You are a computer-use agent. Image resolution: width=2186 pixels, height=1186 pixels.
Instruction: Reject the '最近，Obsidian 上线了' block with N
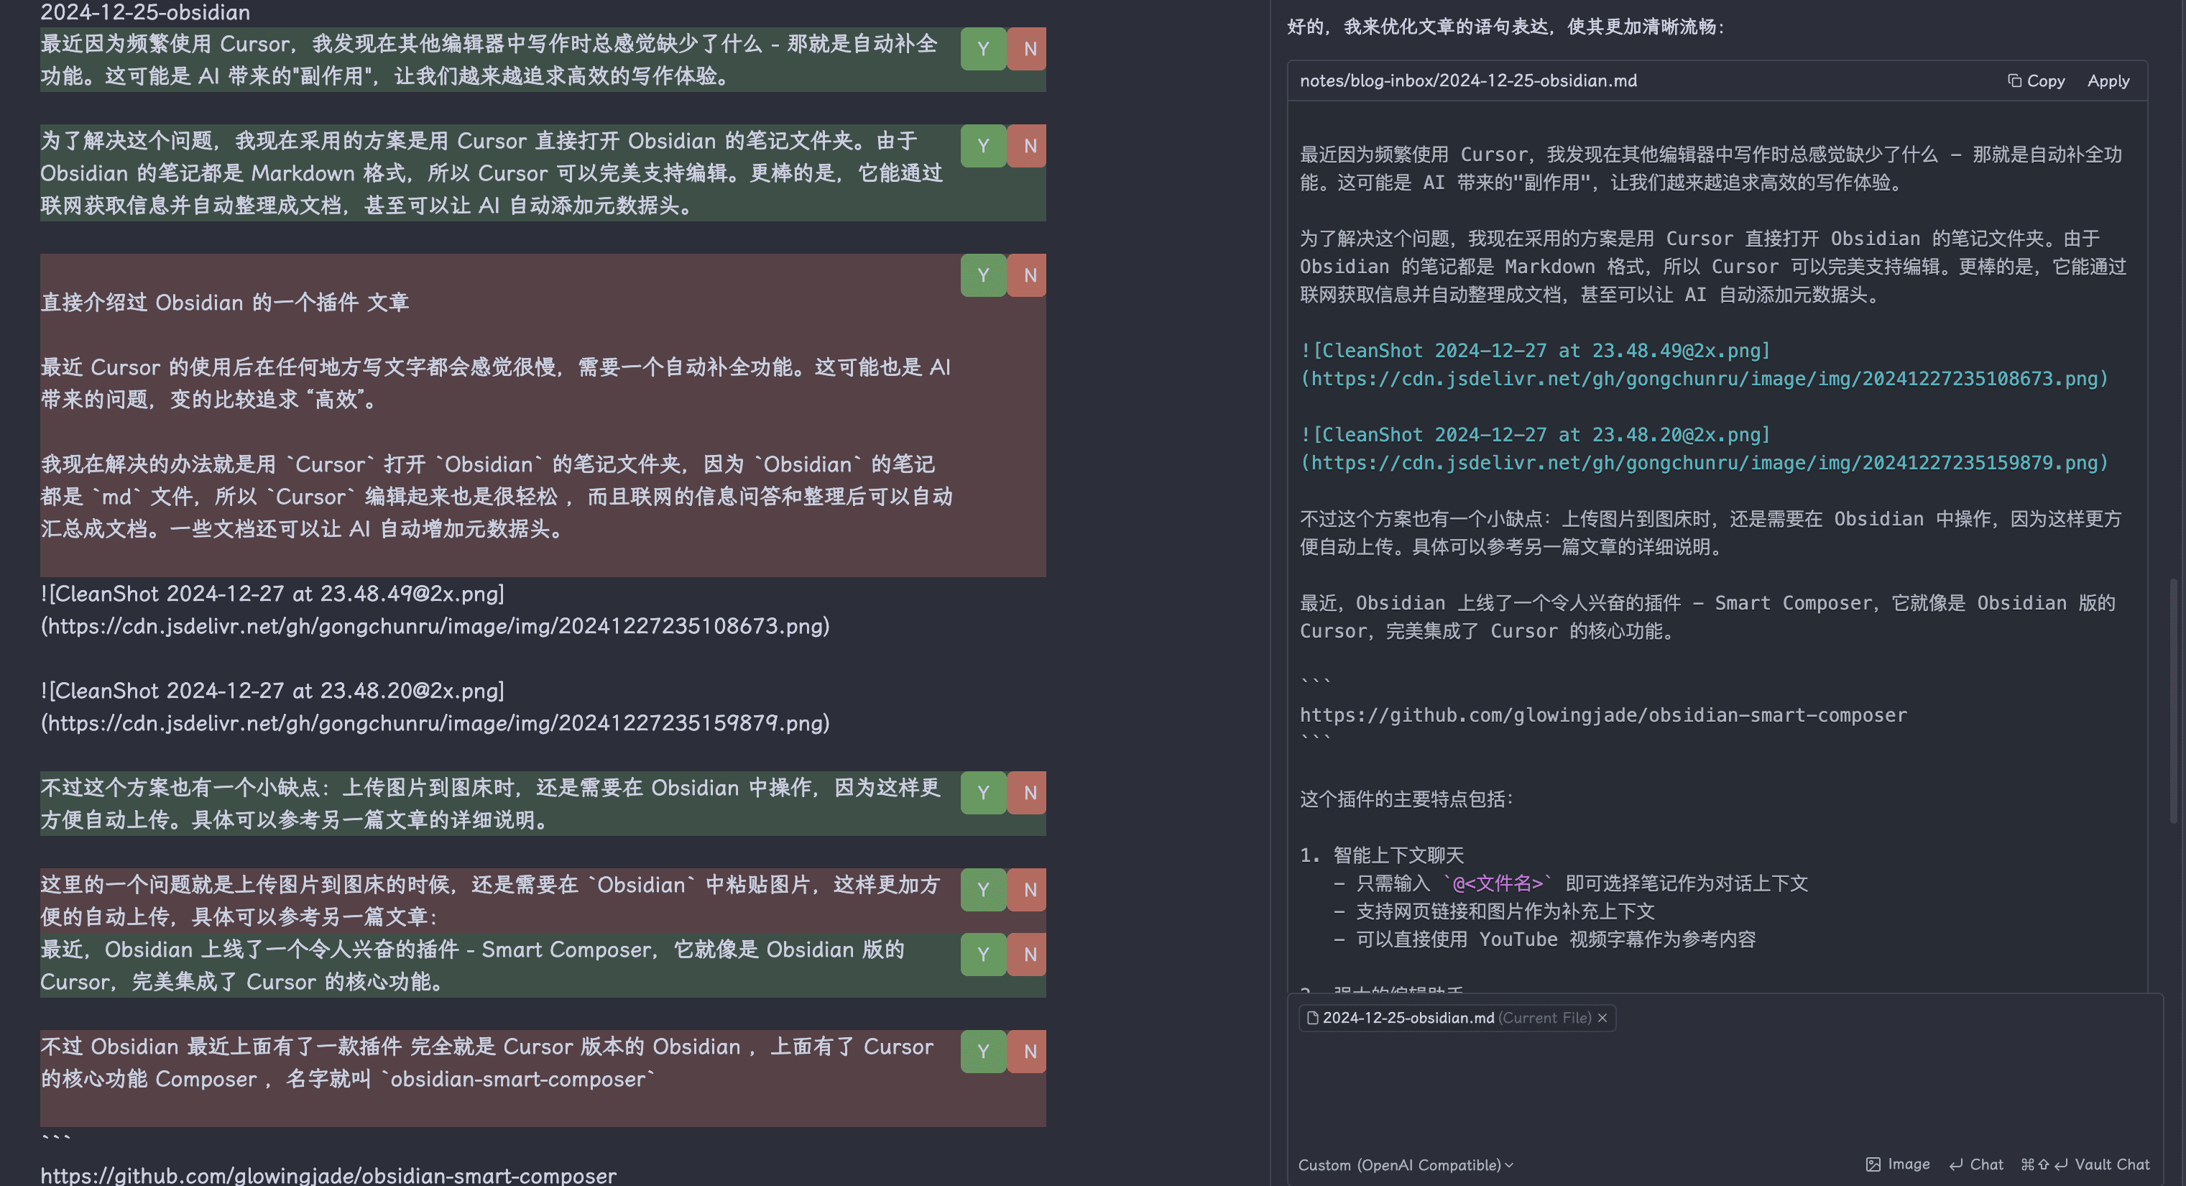tap(1028, 953)
